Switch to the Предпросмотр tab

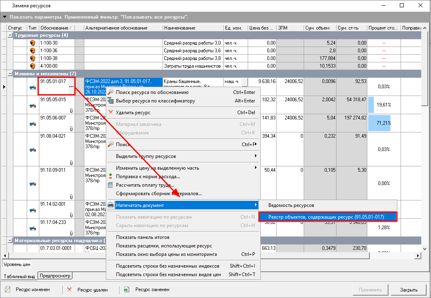point(55,276)
